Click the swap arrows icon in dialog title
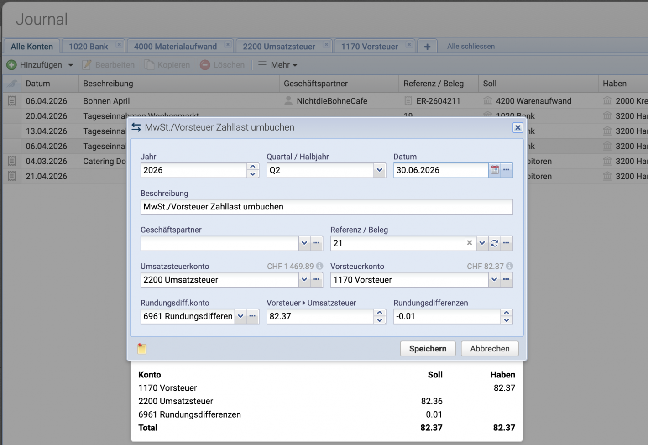This screenshot has width=648, height=445. click(x=136, y=127)
